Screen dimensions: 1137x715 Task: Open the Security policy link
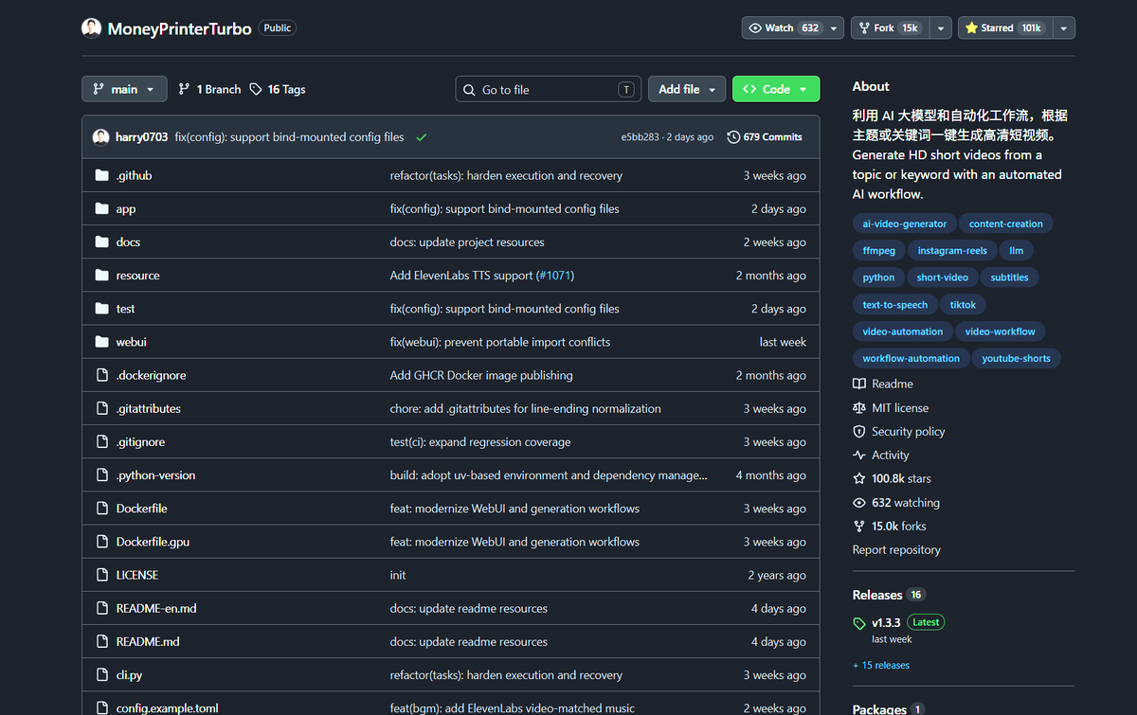[x=899, y=432]
